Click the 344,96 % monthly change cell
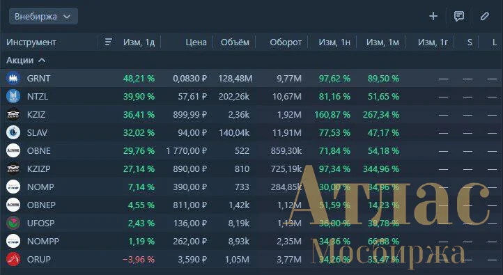The image size is (503, 275). click(x=381, y=169)
